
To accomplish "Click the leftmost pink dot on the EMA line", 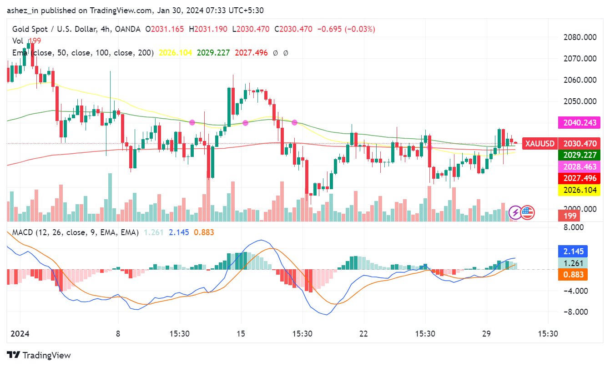I will (192, 122).
